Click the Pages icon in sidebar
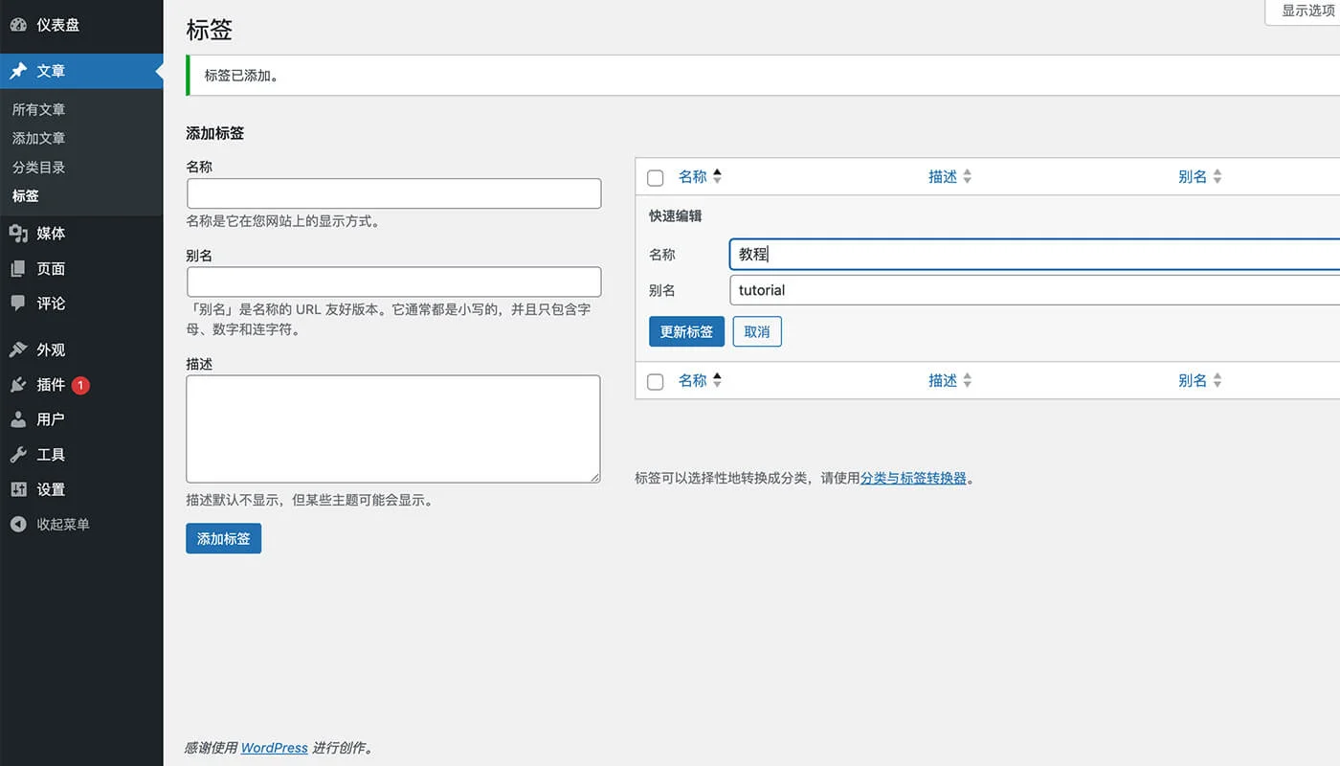This screenshot has height=766, width=1340. [18, 269]
